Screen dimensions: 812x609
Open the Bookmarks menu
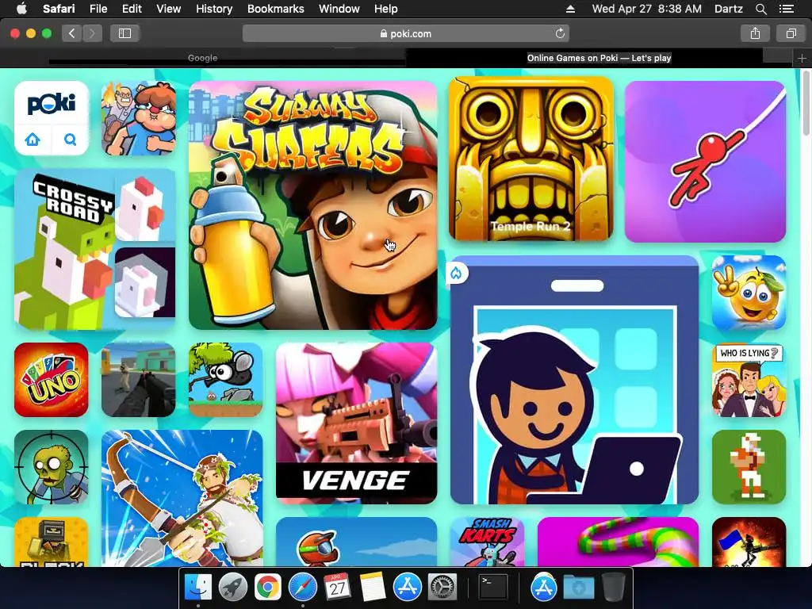(x=275, y=9)
